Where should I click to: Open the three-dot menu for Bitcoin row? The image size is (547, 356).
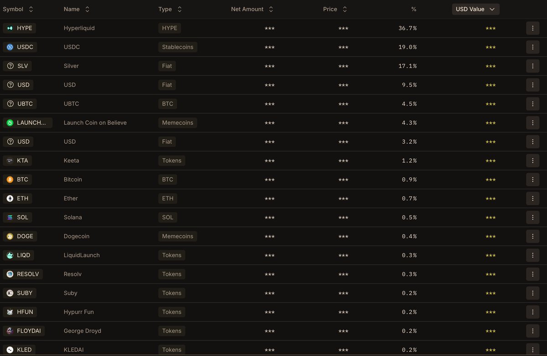(532, 180)
